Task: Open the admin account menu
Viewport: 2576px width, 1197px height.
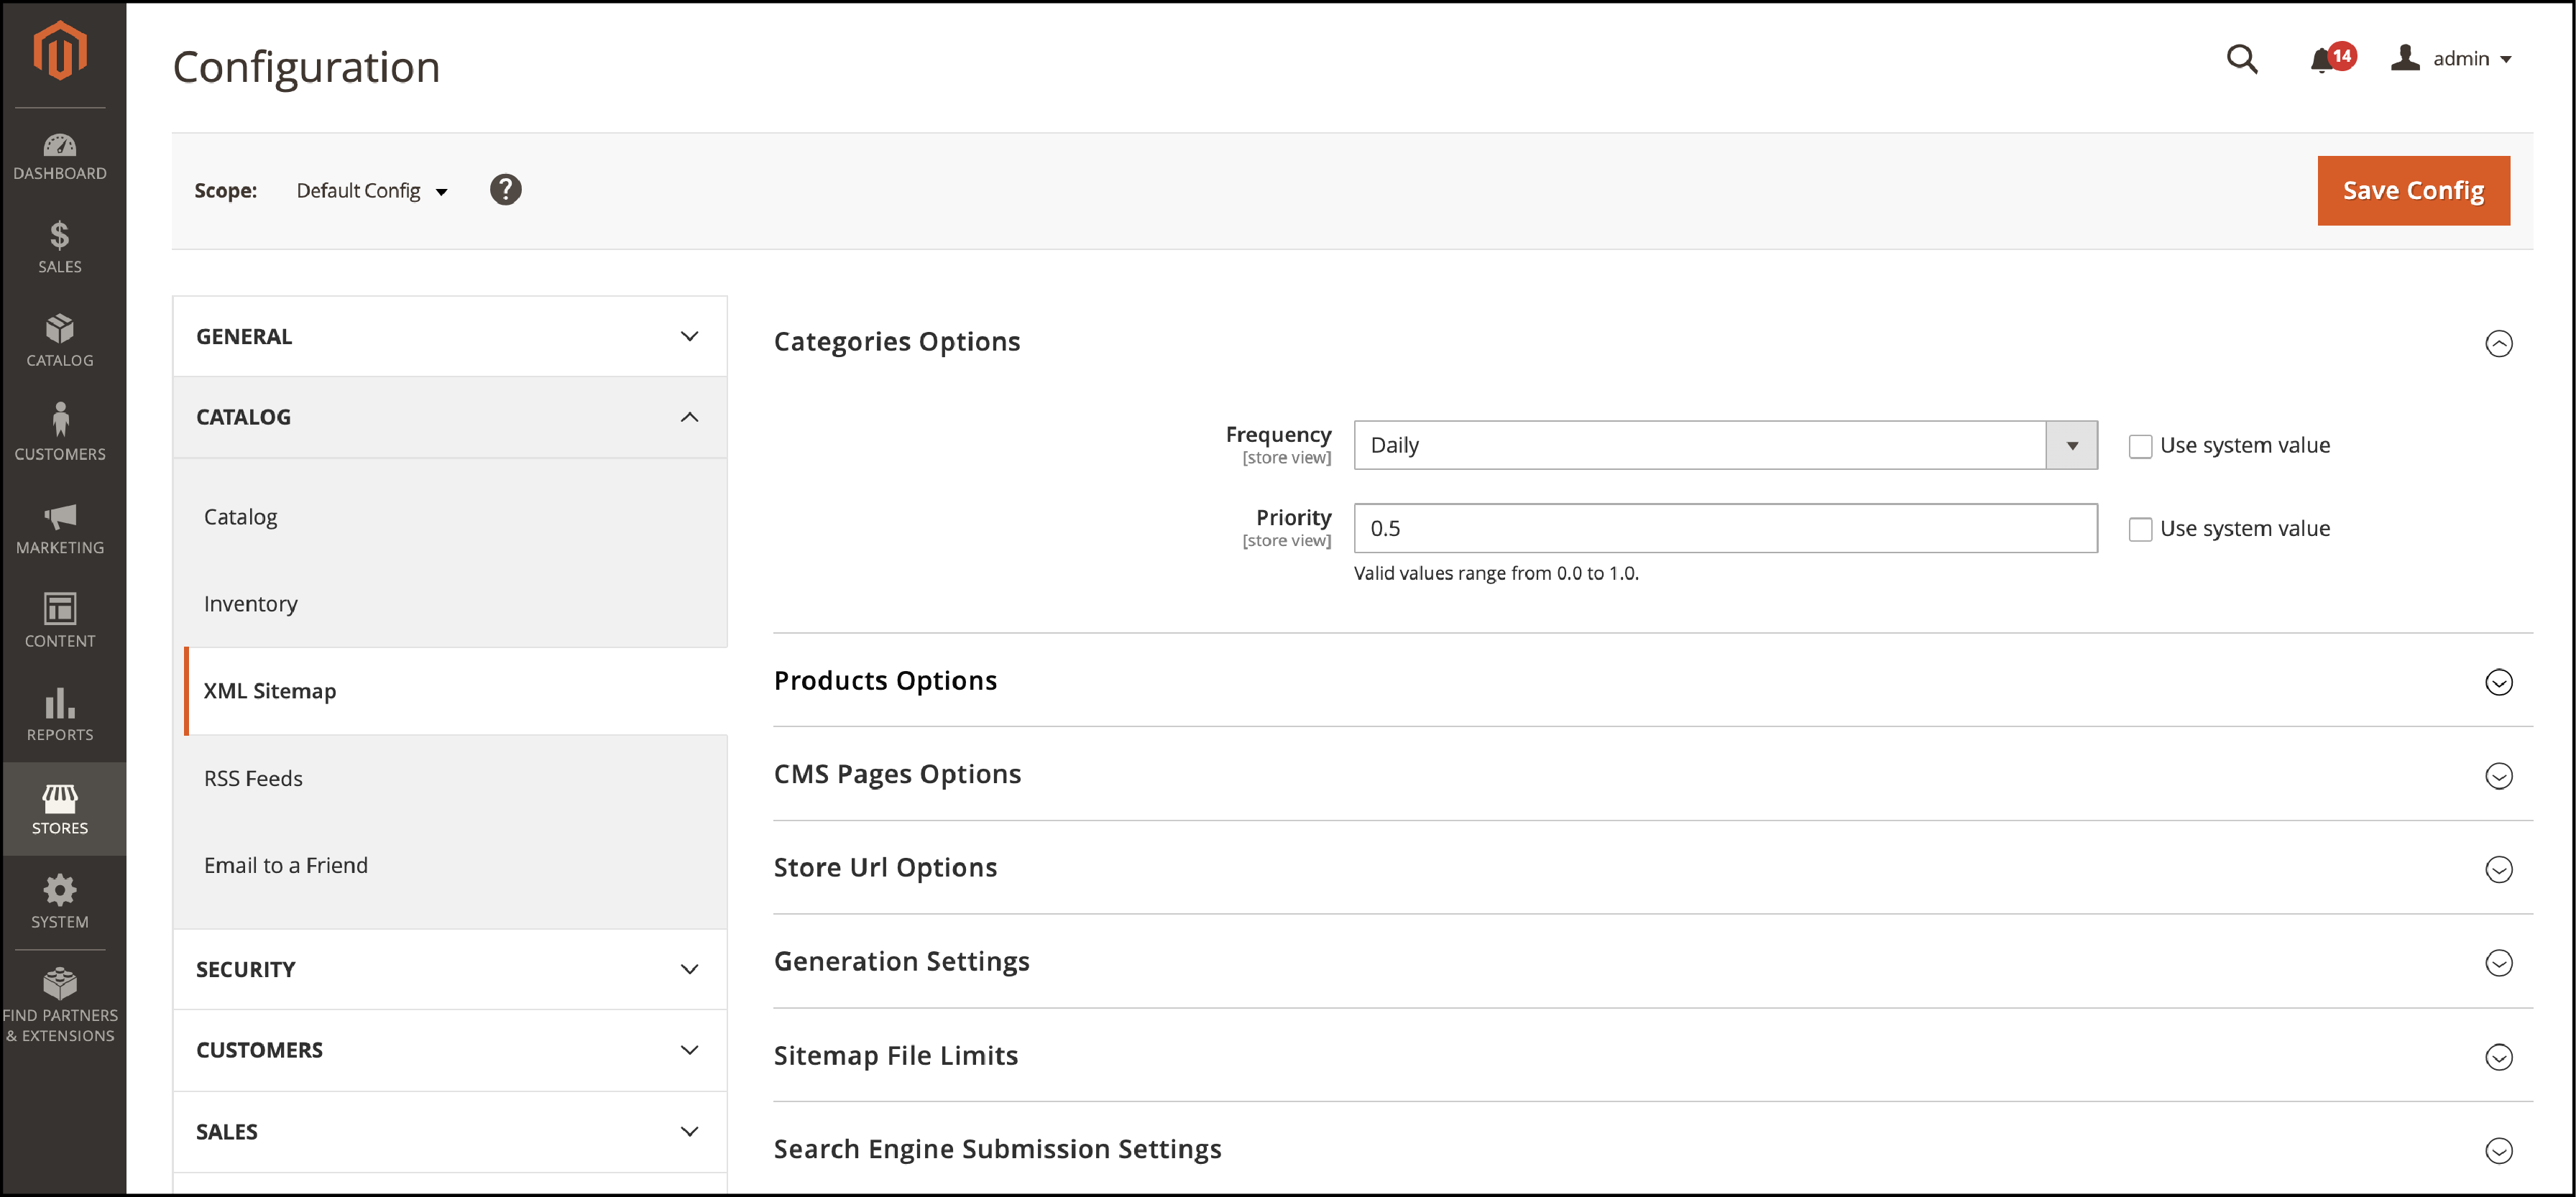Action: tap(2451, 59)
